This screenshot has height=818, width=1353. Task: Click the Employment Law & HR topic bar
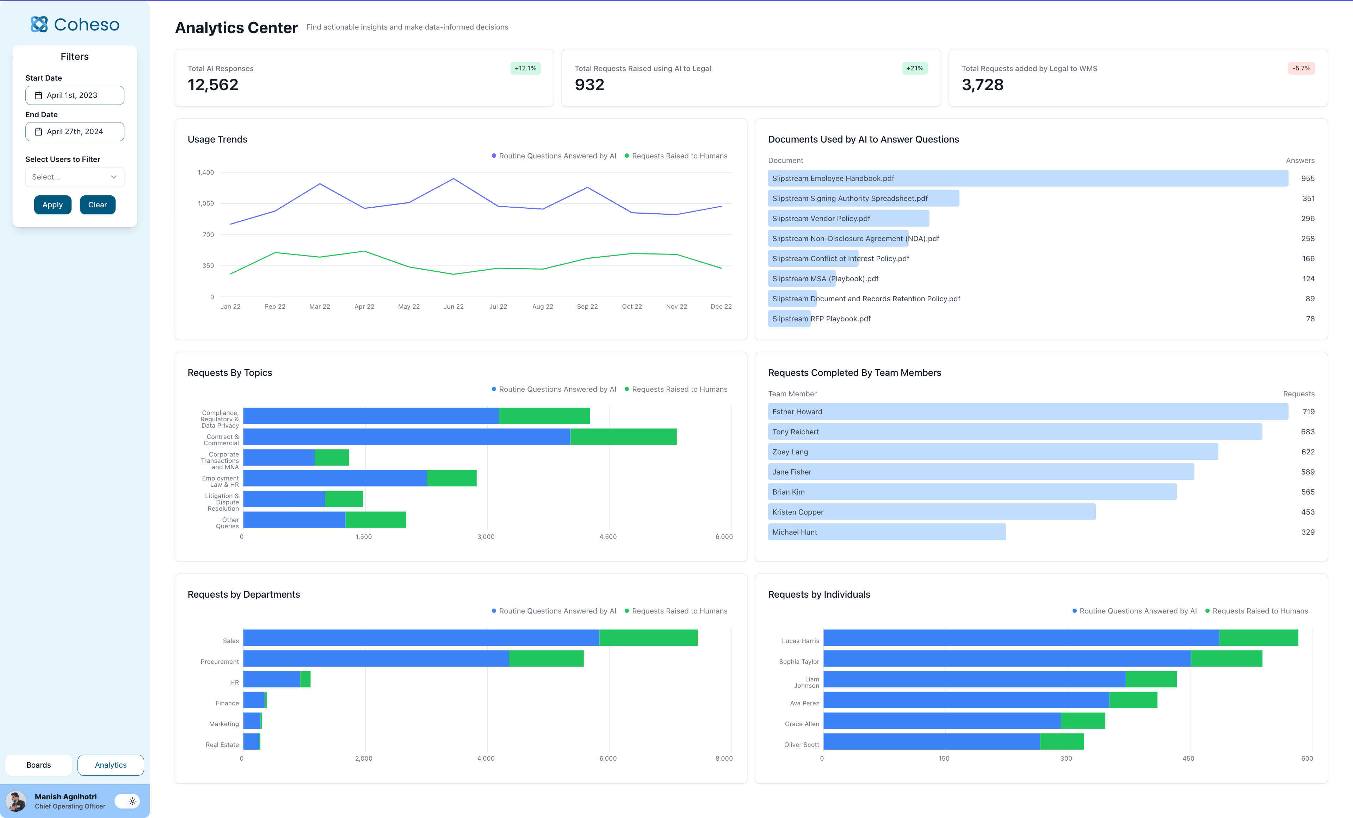(360, 478)
